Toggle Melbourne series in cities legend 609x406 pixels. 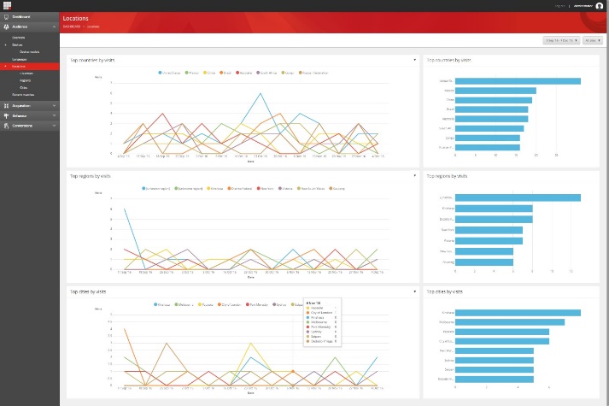[184, 304]
